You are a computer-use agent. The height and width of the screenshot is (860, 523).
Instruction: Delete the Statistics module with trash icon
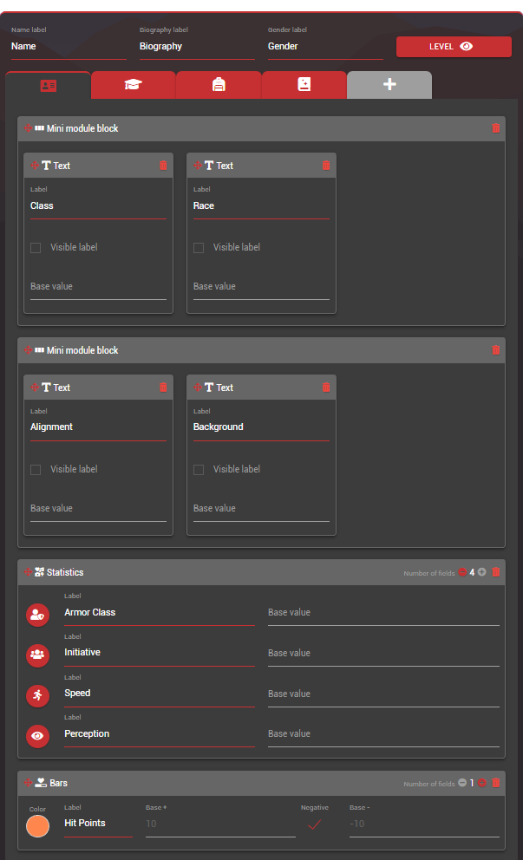click(x=496, y=572)
